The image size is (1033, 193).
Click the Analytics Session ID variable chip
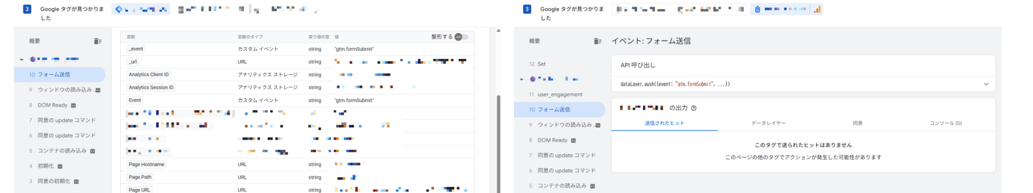tap(151, 88)
